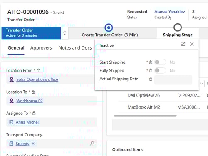
Task: Switch to the Approvers tab
Action: pos(41,48)
